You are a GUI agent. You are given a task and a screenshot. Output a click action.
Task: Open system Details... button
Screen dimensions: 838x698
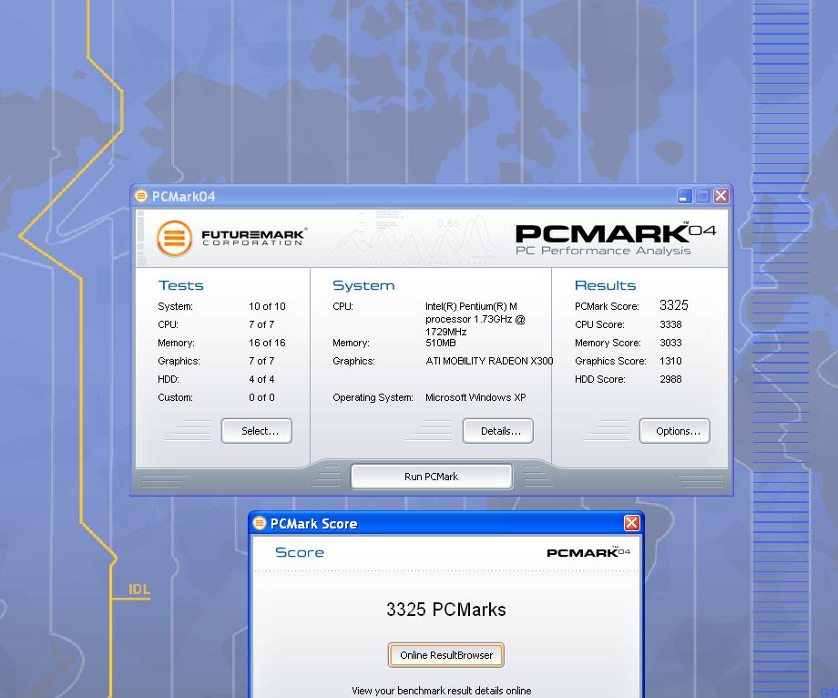498,431
